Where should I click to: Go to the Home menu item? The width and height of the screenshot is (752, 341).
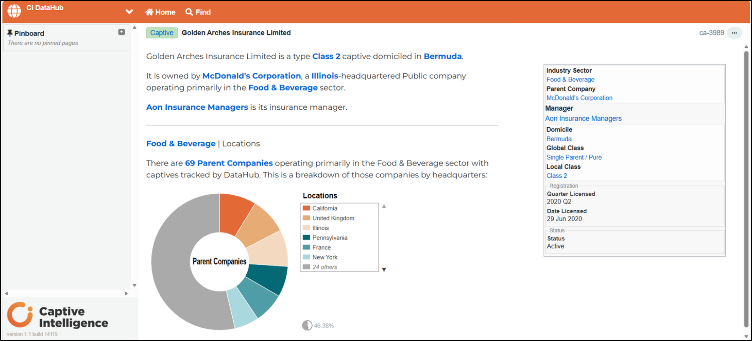pos(160,12)
